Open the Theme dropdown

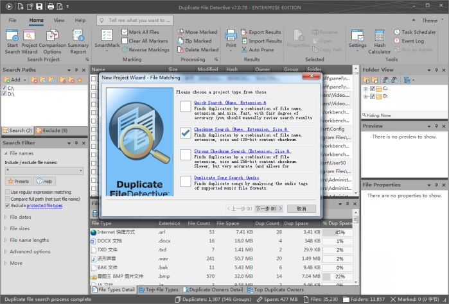click(432, 21)
